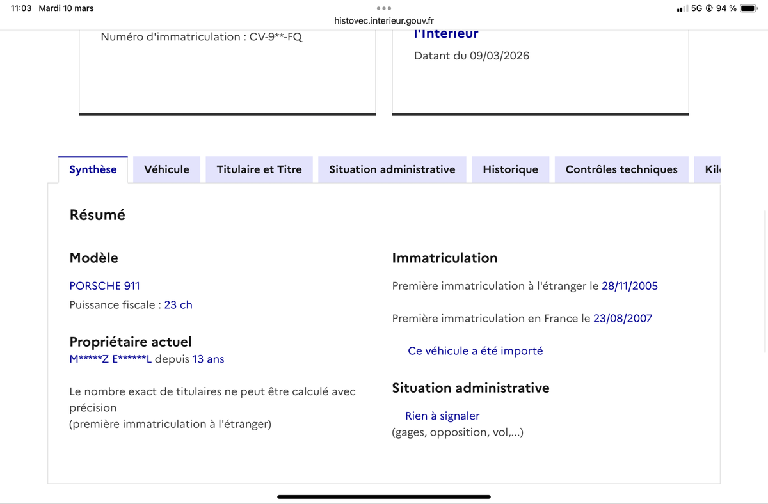This screenshot has height=504, width=768.
Task: Click the PORSCHE 911 model text
Action: (x=104, y=286)
